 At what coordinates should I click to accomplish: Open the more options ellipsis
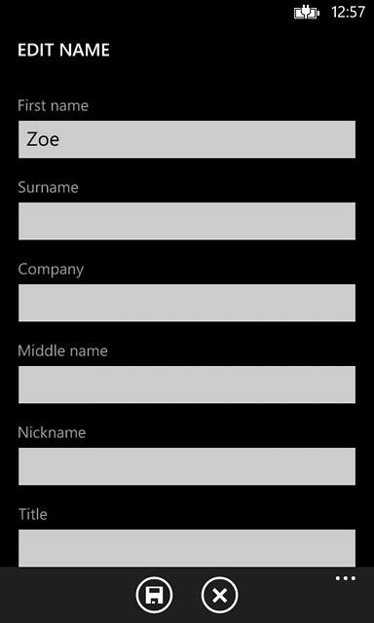(x=346, y=578)
